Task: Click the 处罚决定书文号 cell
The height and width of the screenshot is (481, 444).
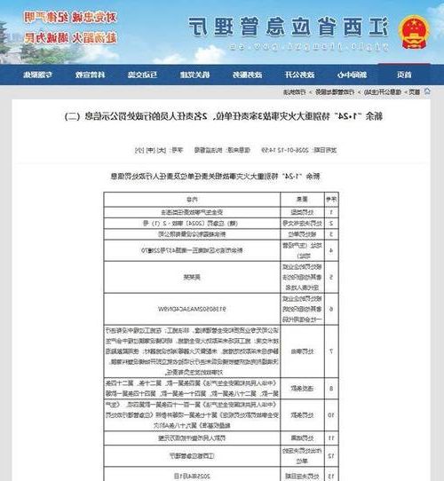Action: click(x=302, y=224)
